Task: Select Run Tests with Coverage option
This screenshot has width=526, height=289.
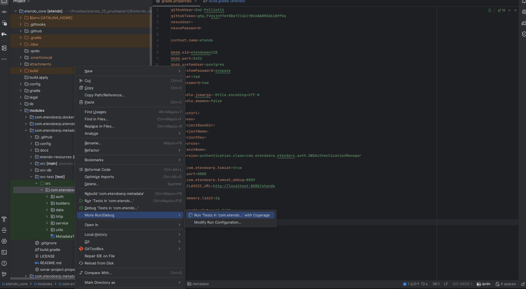Action: (231, 215)
